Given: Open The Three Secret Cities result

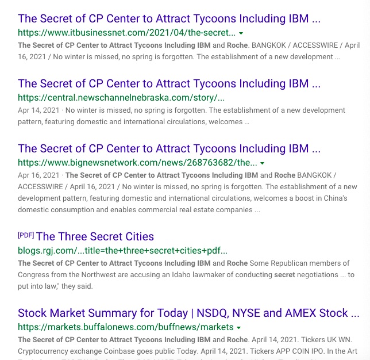Looking at the screenshot, I should coord(95,236).
